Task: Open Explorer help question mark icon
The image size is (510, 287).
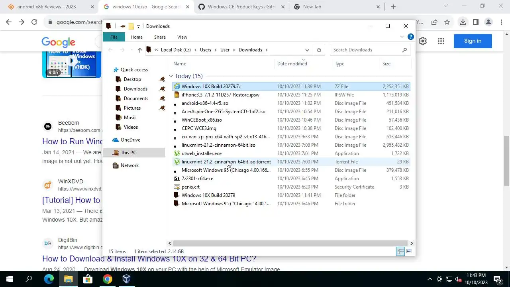Action: (x=410, y=37)
